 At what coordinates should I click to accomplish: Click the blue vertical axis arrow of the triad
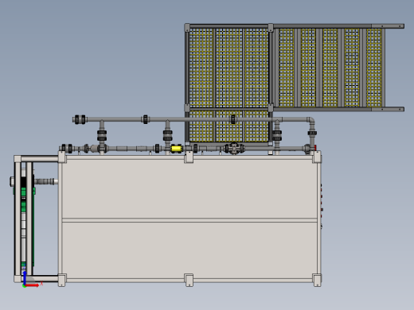click(x=25, y=277)
